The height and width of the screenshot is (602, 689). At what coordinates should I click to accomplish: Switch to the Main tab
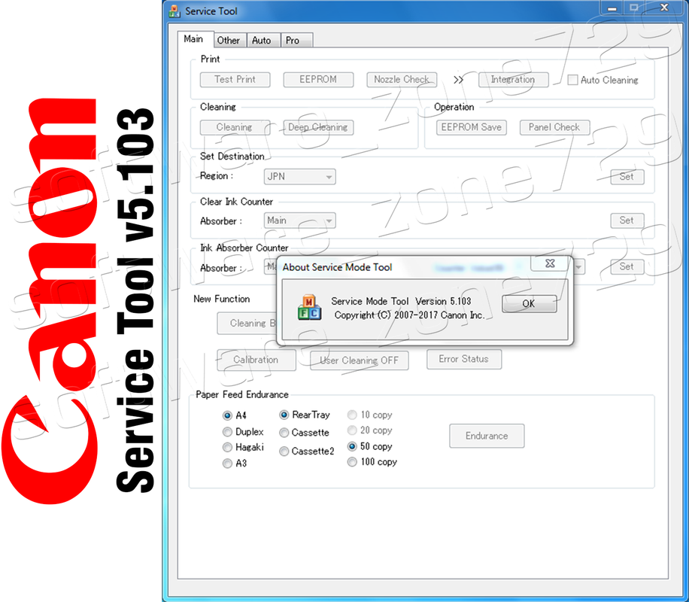click(x=194, y=39)
